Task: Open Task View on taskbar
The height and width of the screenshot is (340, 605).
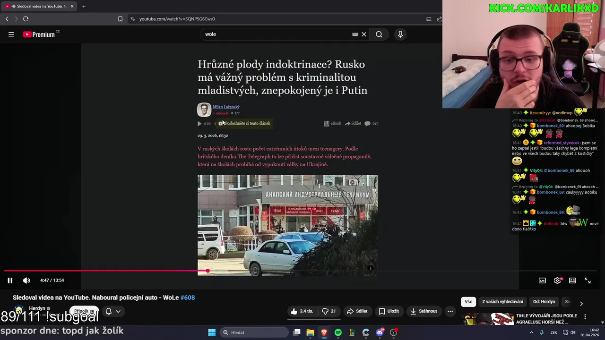Action: point(296,332)
